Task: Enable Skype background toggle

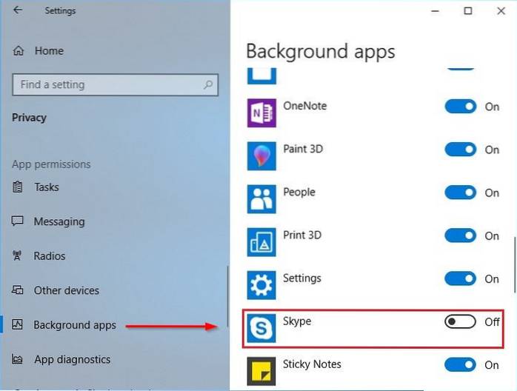Action: pos(460,321)
